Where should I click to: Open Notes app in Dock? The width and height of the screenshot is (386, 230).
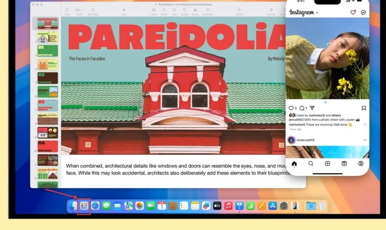pos(195,206)
